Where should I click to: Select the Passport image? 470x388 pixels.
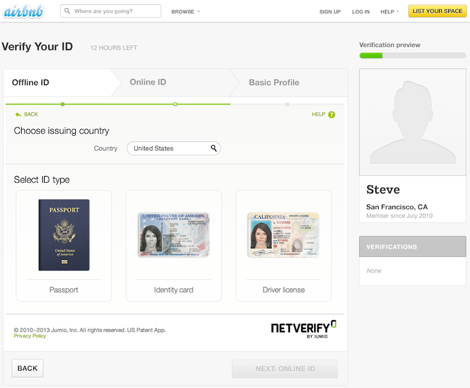click(63, 234)
